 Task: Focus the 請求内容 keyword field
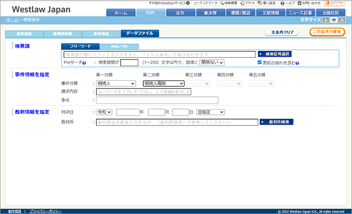144,92
